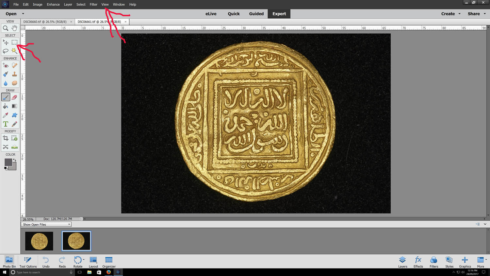The image size is (490, 276).
Task: Select the Smart Brush tool
Action: click(6, 74)
